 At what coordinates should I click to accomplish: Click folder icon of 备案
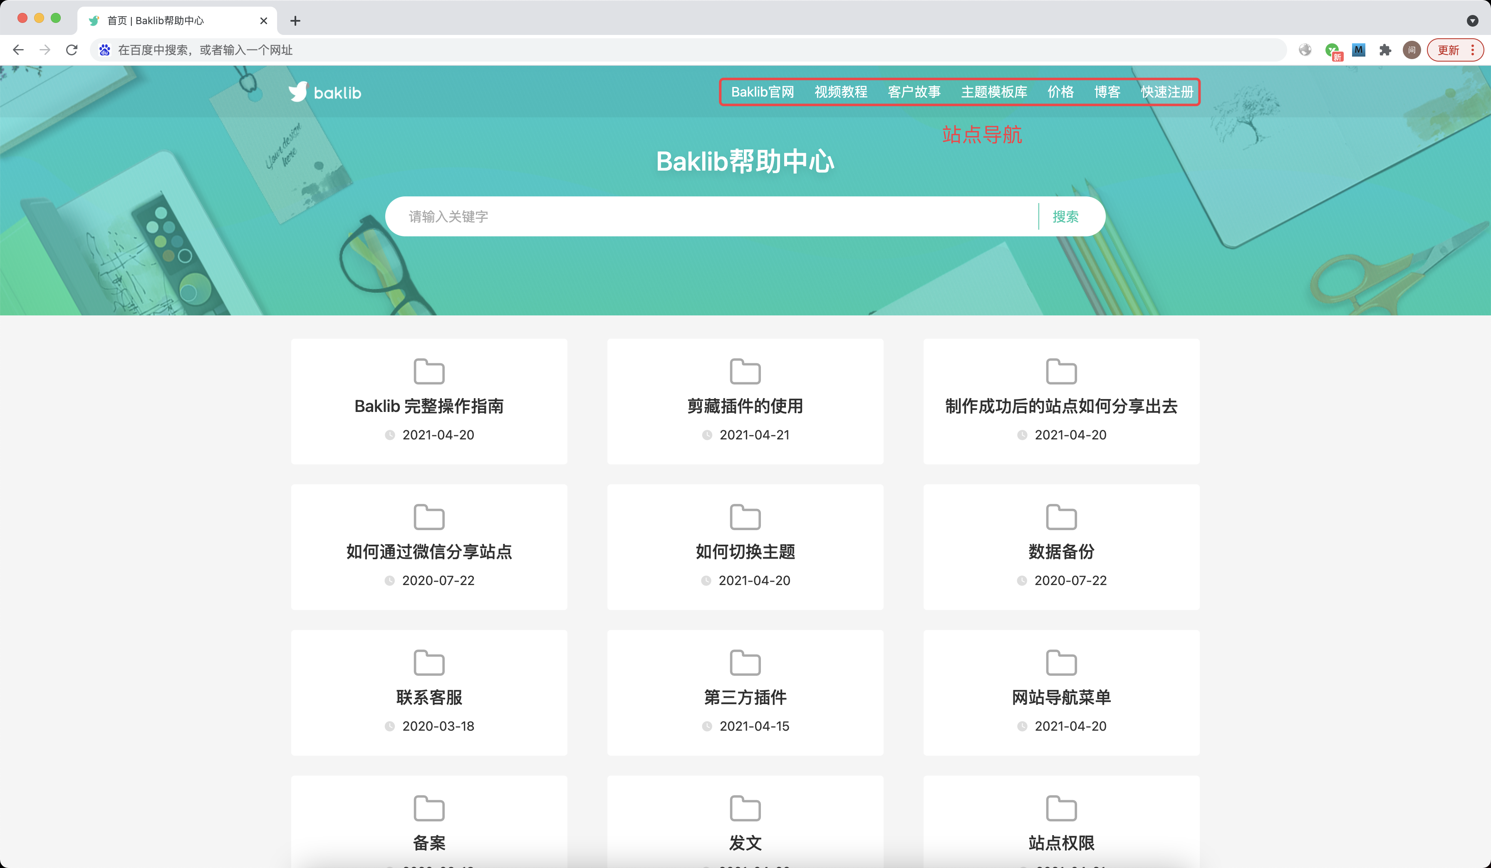tap(429, 808)
